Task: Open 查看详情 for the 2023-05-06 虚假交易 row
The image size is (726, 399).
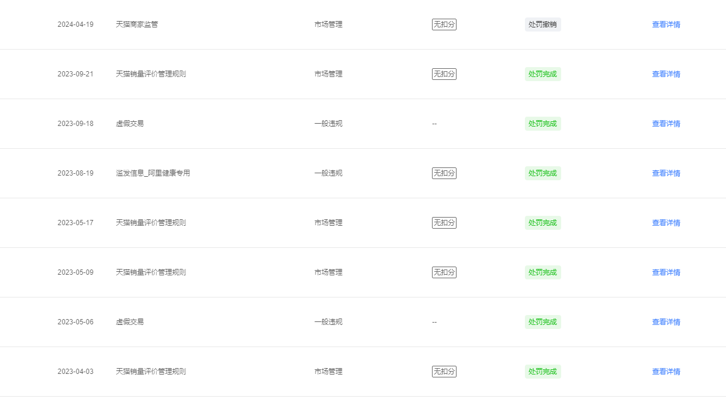Action: (666, 322)
